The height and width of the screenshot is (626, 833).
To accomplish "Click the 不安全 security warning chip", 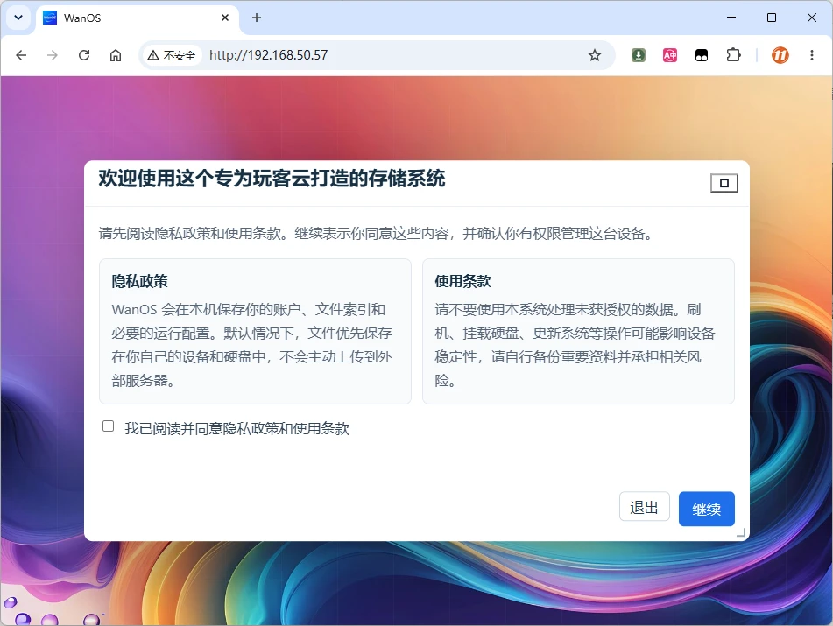I will point(172,55).
